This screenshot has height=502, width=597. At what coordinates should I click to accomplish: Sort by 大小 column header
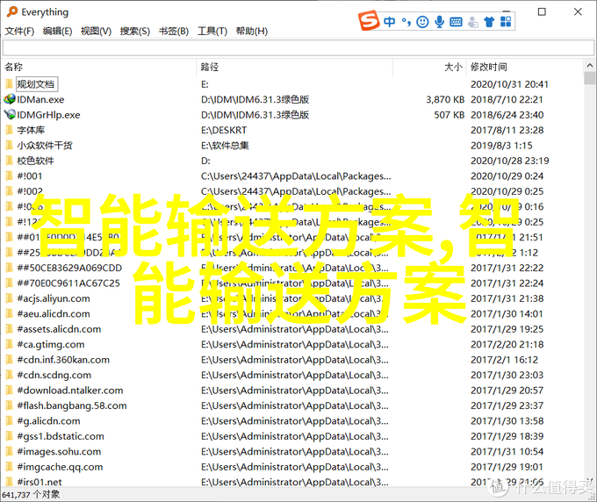pos(429,67)
